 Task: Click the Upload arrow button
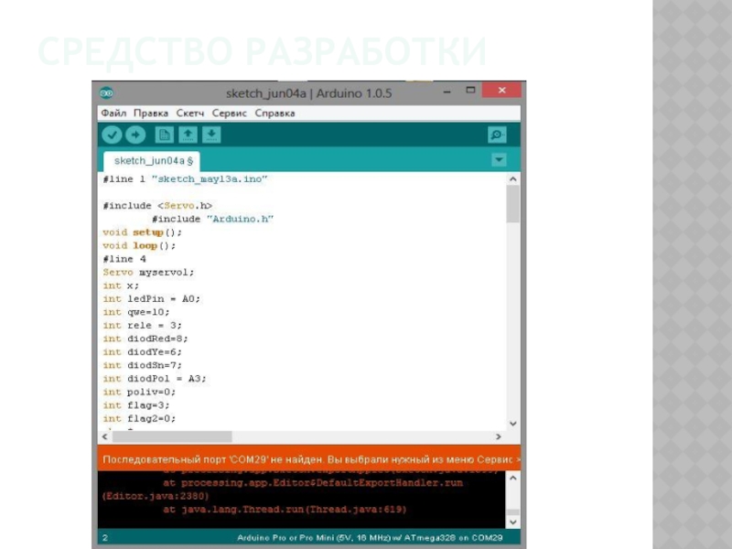[135, 135]
